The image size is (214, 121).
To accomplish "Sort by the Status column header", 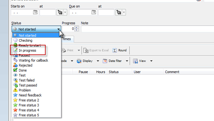I will (x=120, y=72).
